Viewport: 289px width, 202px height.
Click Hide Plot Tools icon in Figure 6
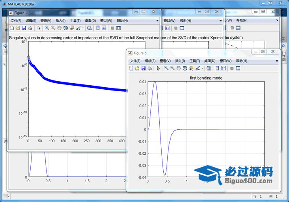click(232, 68)
